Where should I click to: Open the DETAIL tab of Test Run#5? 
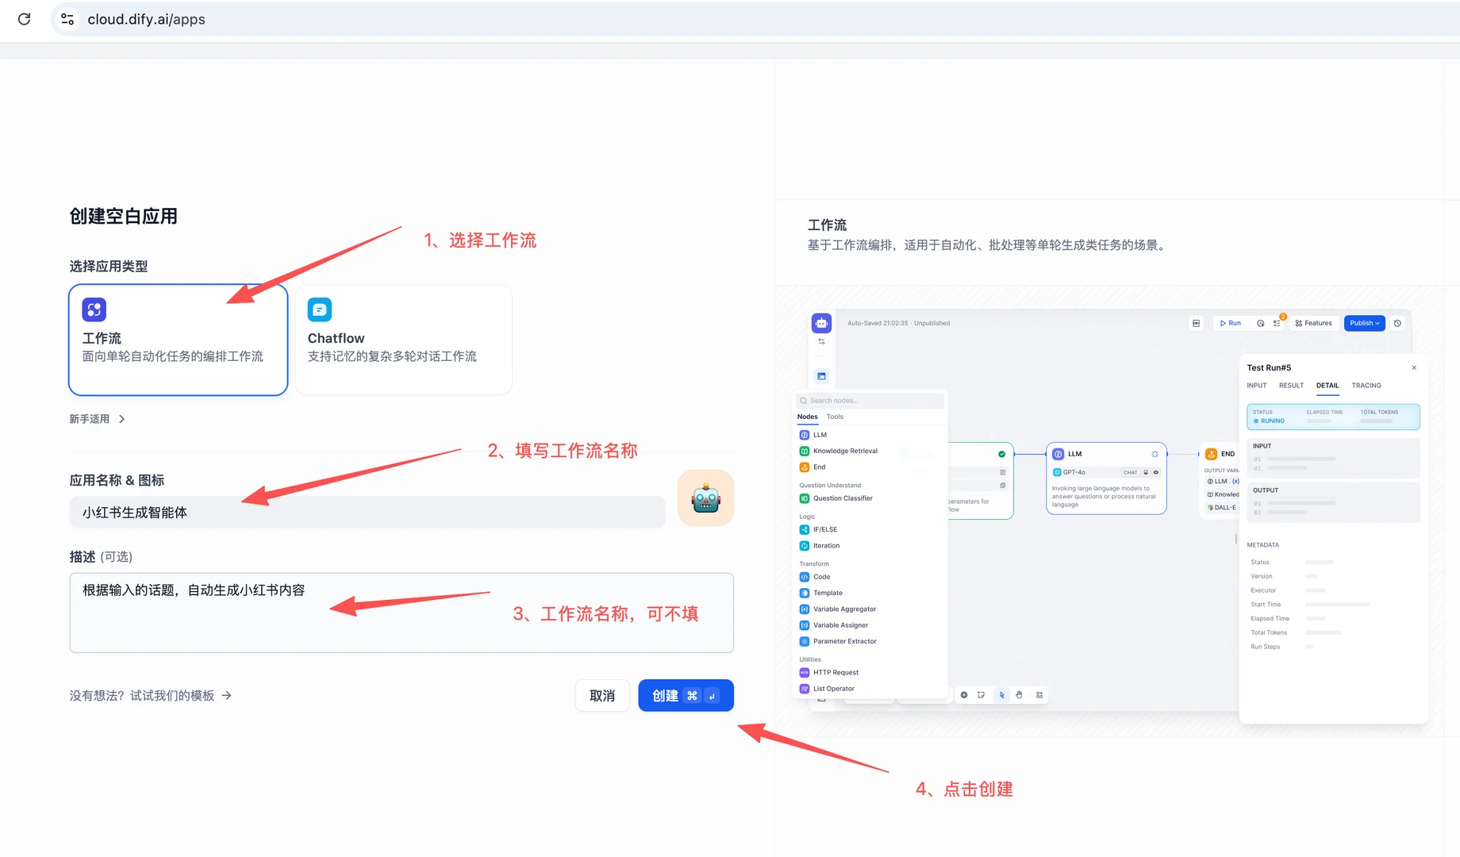click(1327, 386)
